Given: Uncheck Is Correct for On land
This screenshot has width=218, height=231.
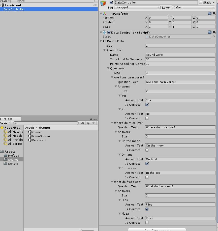Looking at the screenshot, I should coord(147,163).
